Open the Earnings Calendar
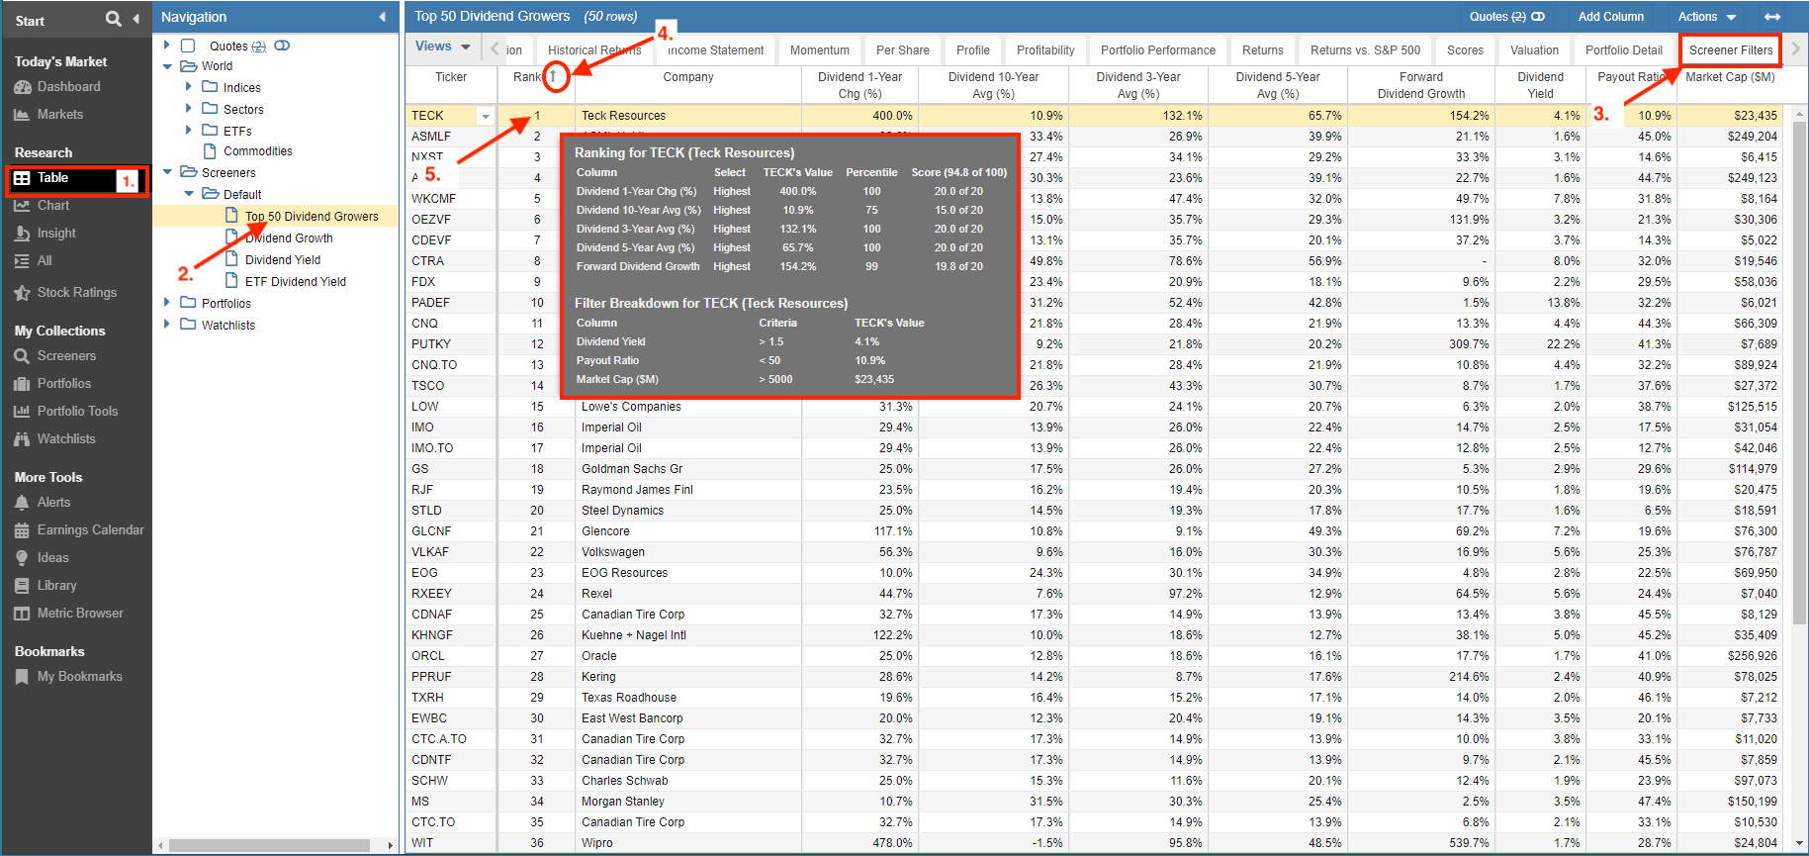This screenshot has width=1809, height=856. point(90,530)
